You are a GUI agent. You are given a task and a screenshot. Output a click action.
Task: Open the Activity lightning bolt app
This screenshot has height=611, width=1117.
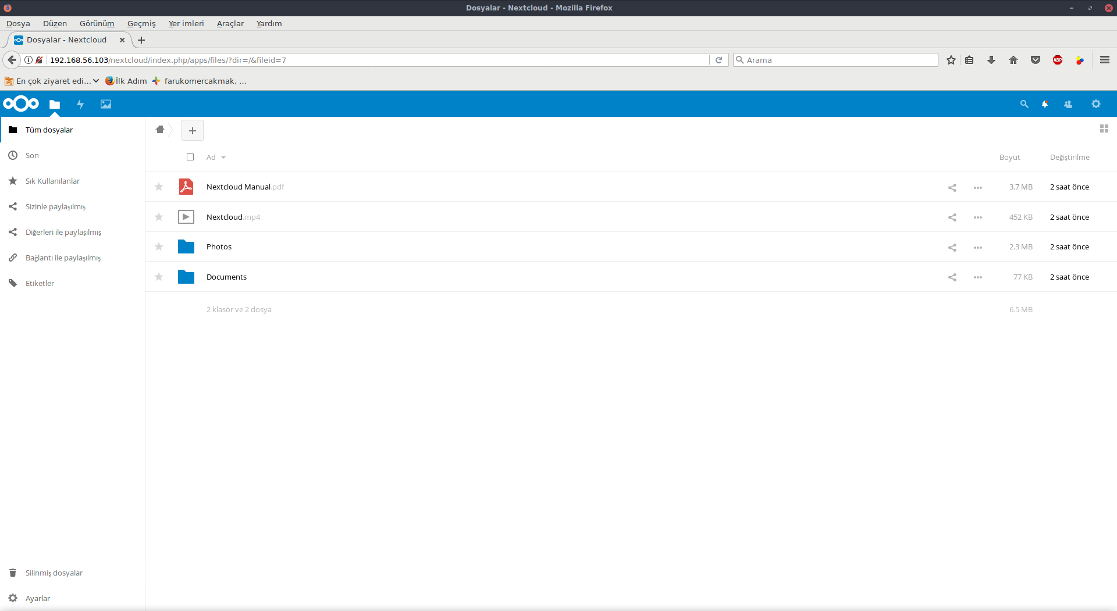coord(80,104)
